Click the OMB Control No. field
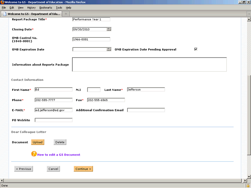This screenshot has height=188, width=251. coord(91,39)
